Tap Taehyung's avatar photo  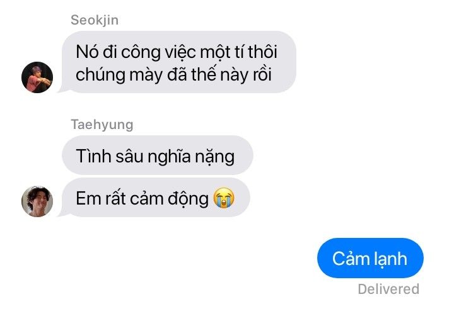37,201
